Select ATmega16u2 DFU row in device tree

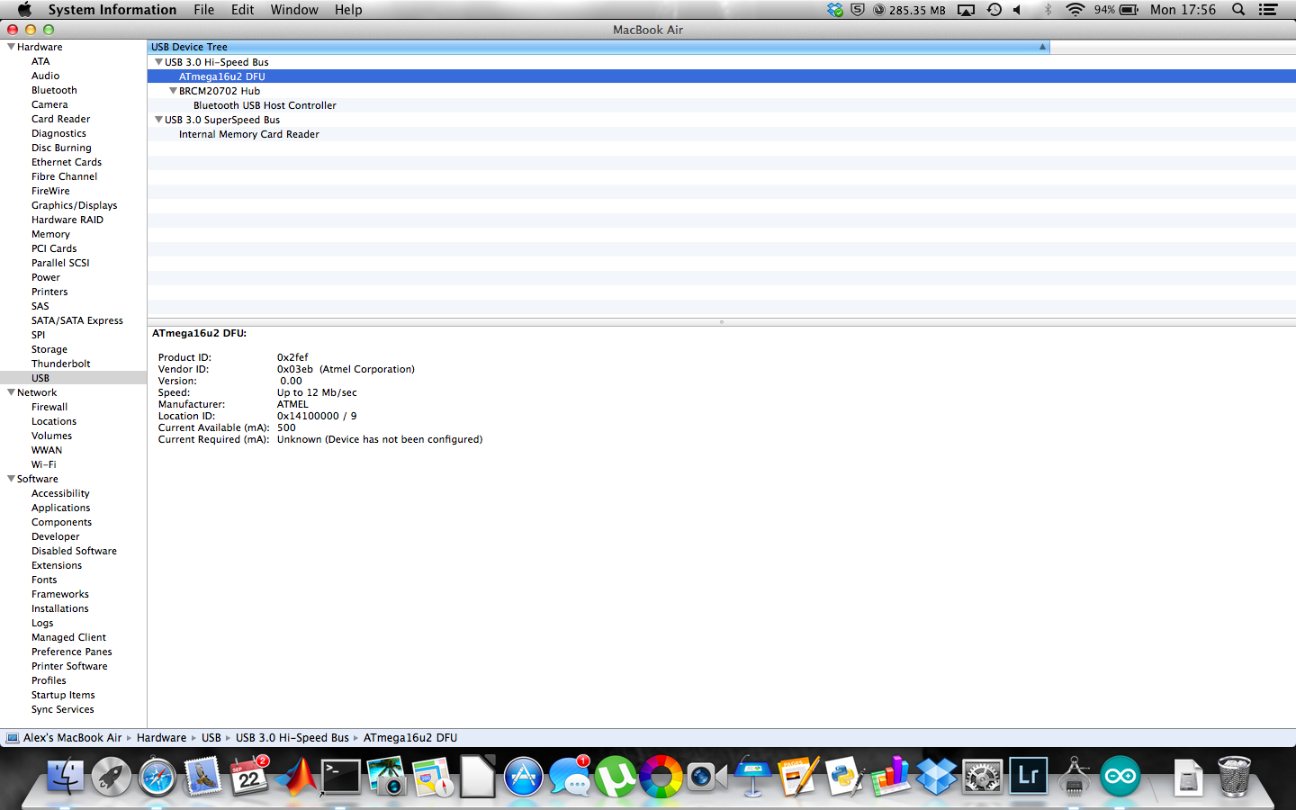[x=722, y=76]
